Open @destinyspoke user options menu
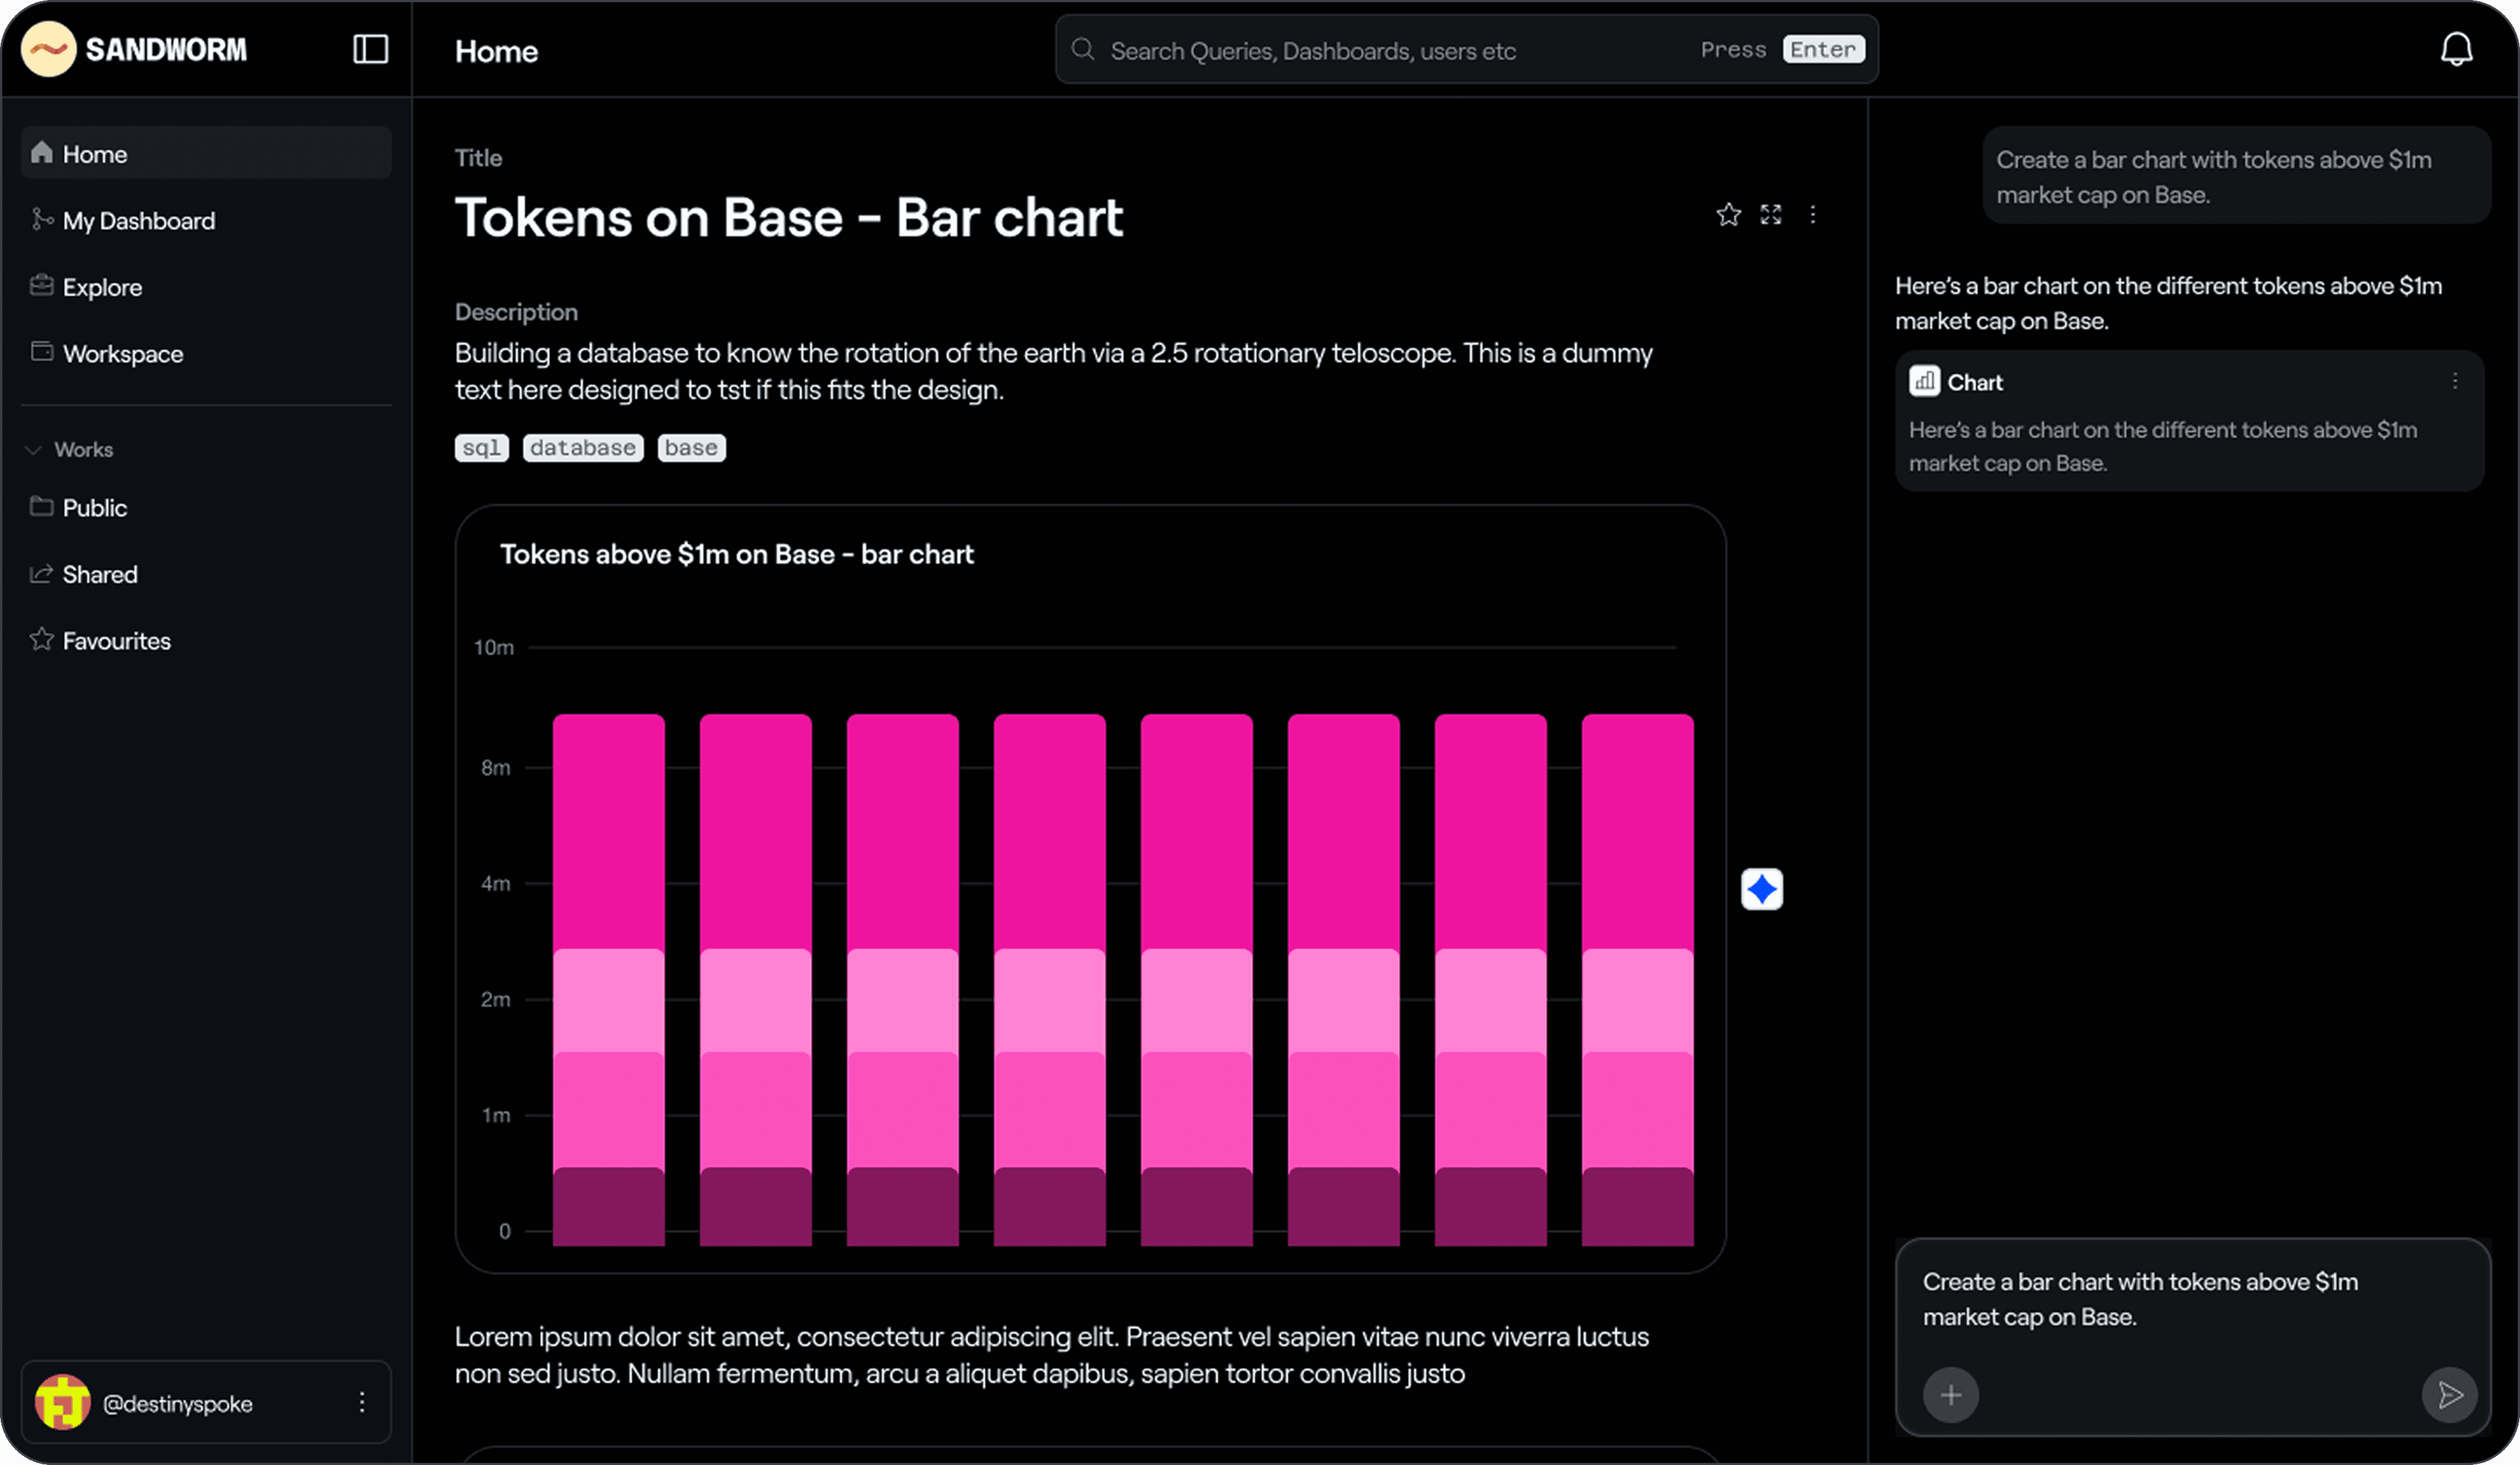2520x1465 pixels. click(x=362, y=1402)
